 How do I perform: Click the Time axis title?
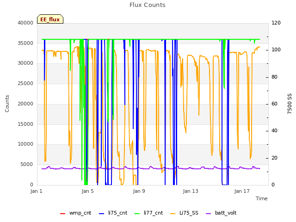(x=262, y=198)
